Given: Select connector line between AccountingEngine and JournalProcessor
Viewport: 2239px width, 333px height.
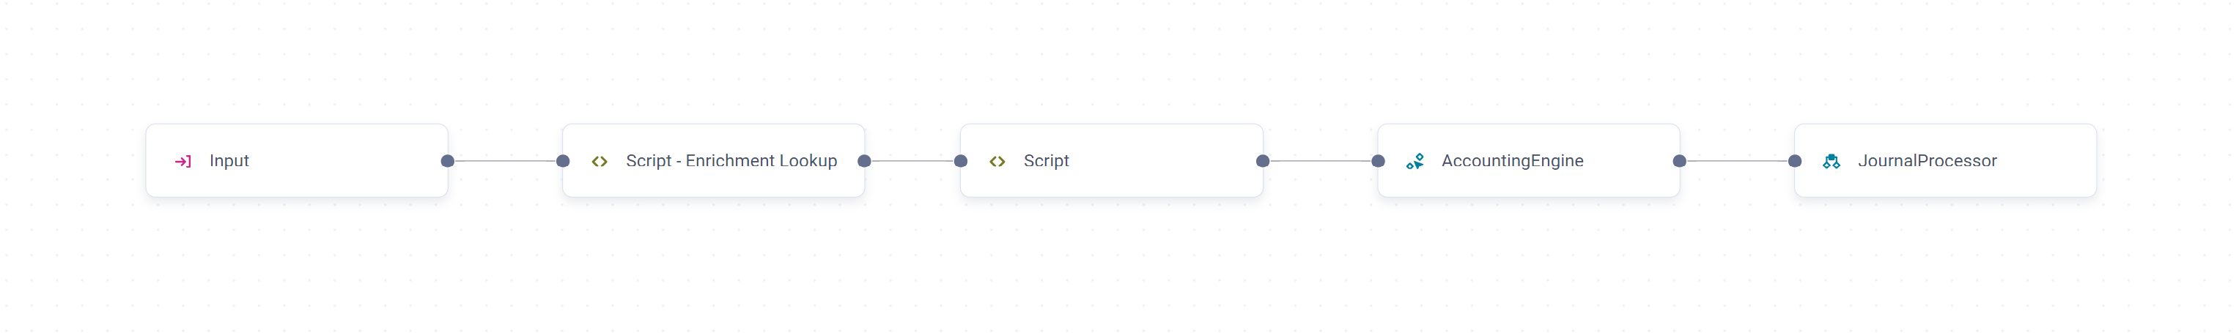Looking at the screenshot, I should point(1737,161).
